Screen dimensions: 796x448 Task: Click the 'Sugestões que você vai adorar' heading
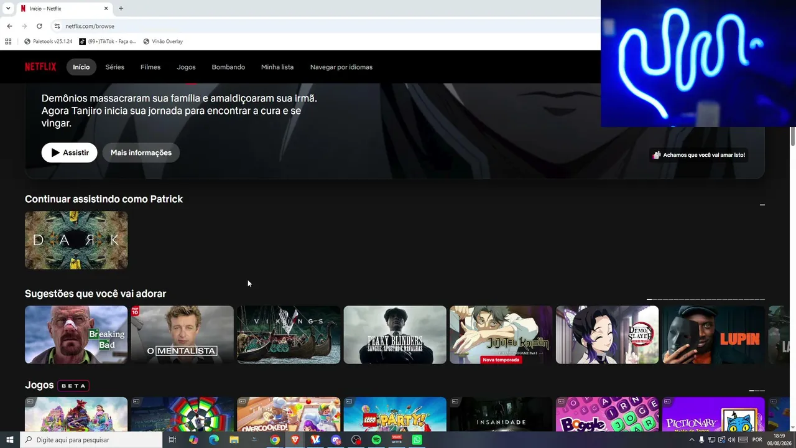pos(96,294)
